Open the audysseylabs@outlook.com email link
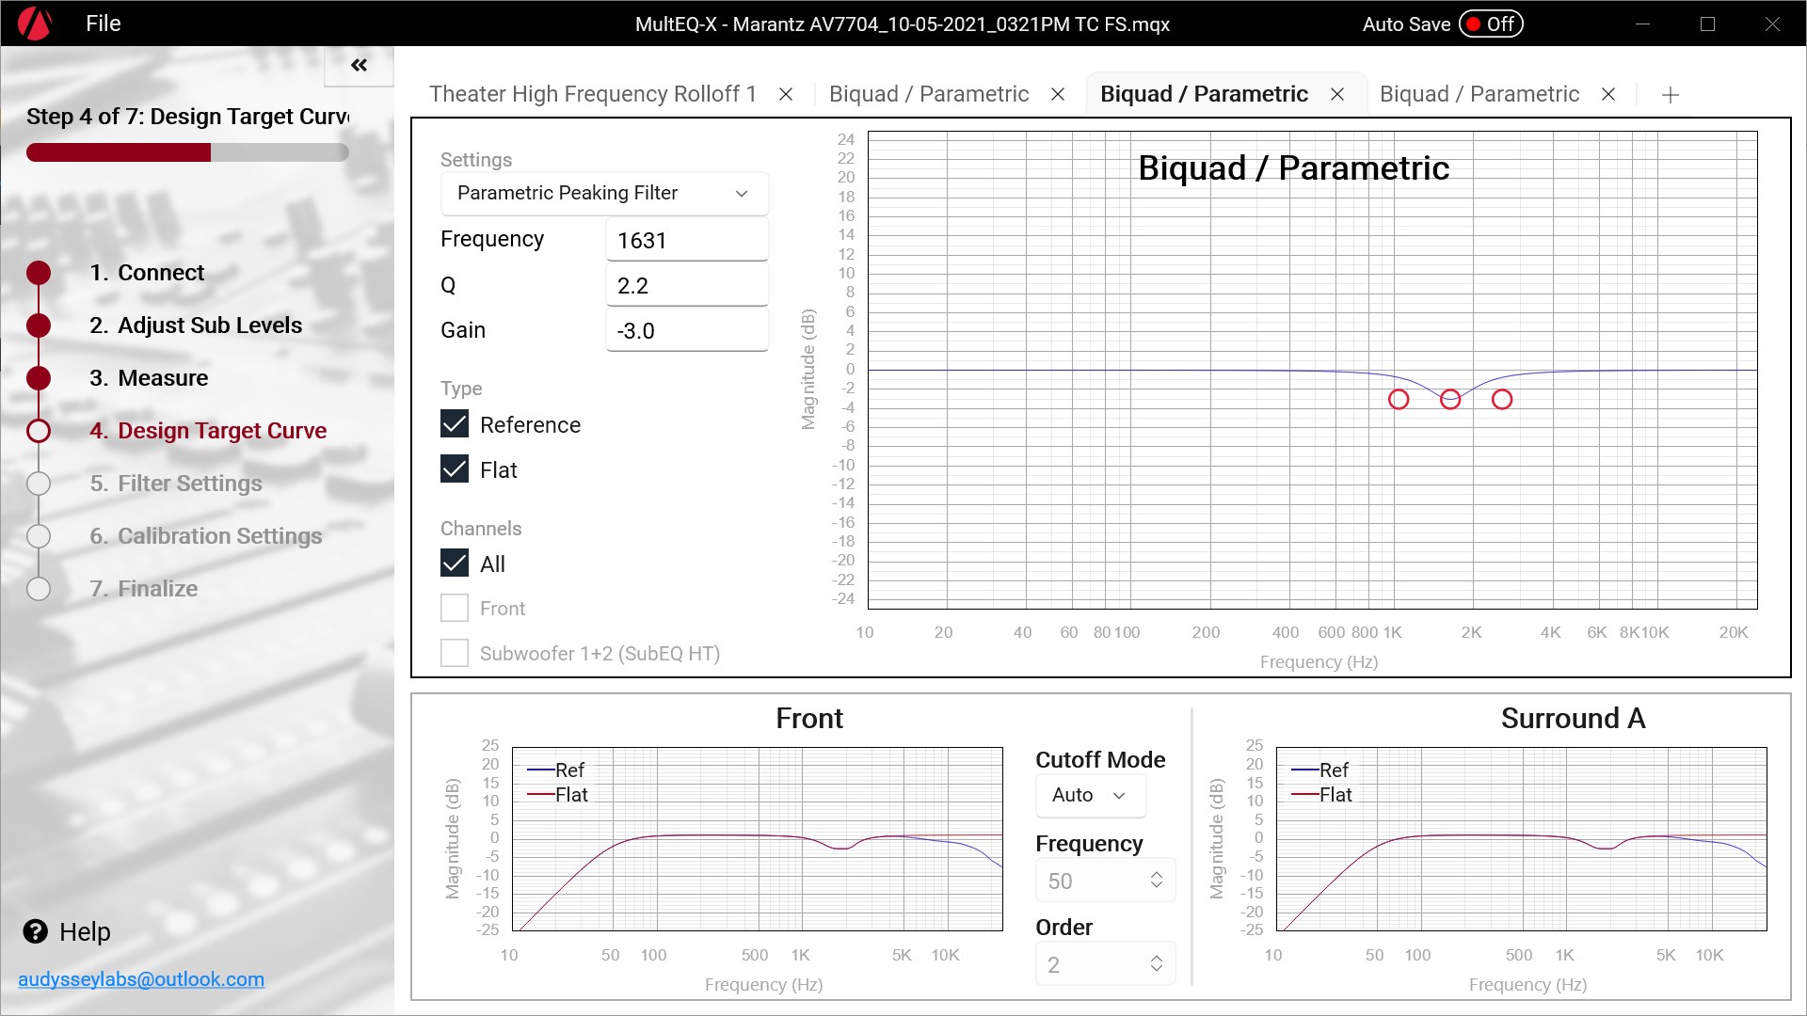Screen dimensions: 1807x1016 (x=141, y=979)
